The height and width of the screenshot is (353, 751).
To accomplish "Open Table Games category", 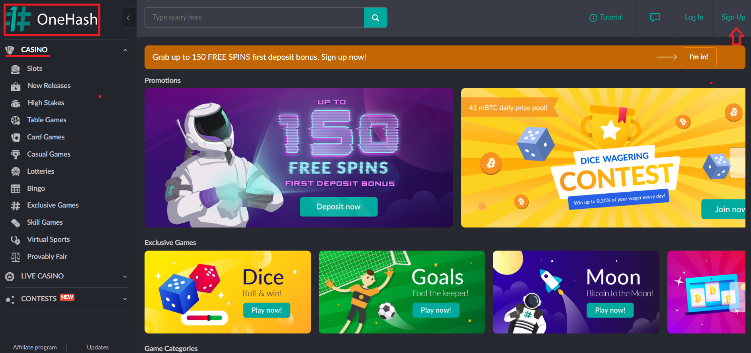I will pyautogui.click(x=47, y=120).
